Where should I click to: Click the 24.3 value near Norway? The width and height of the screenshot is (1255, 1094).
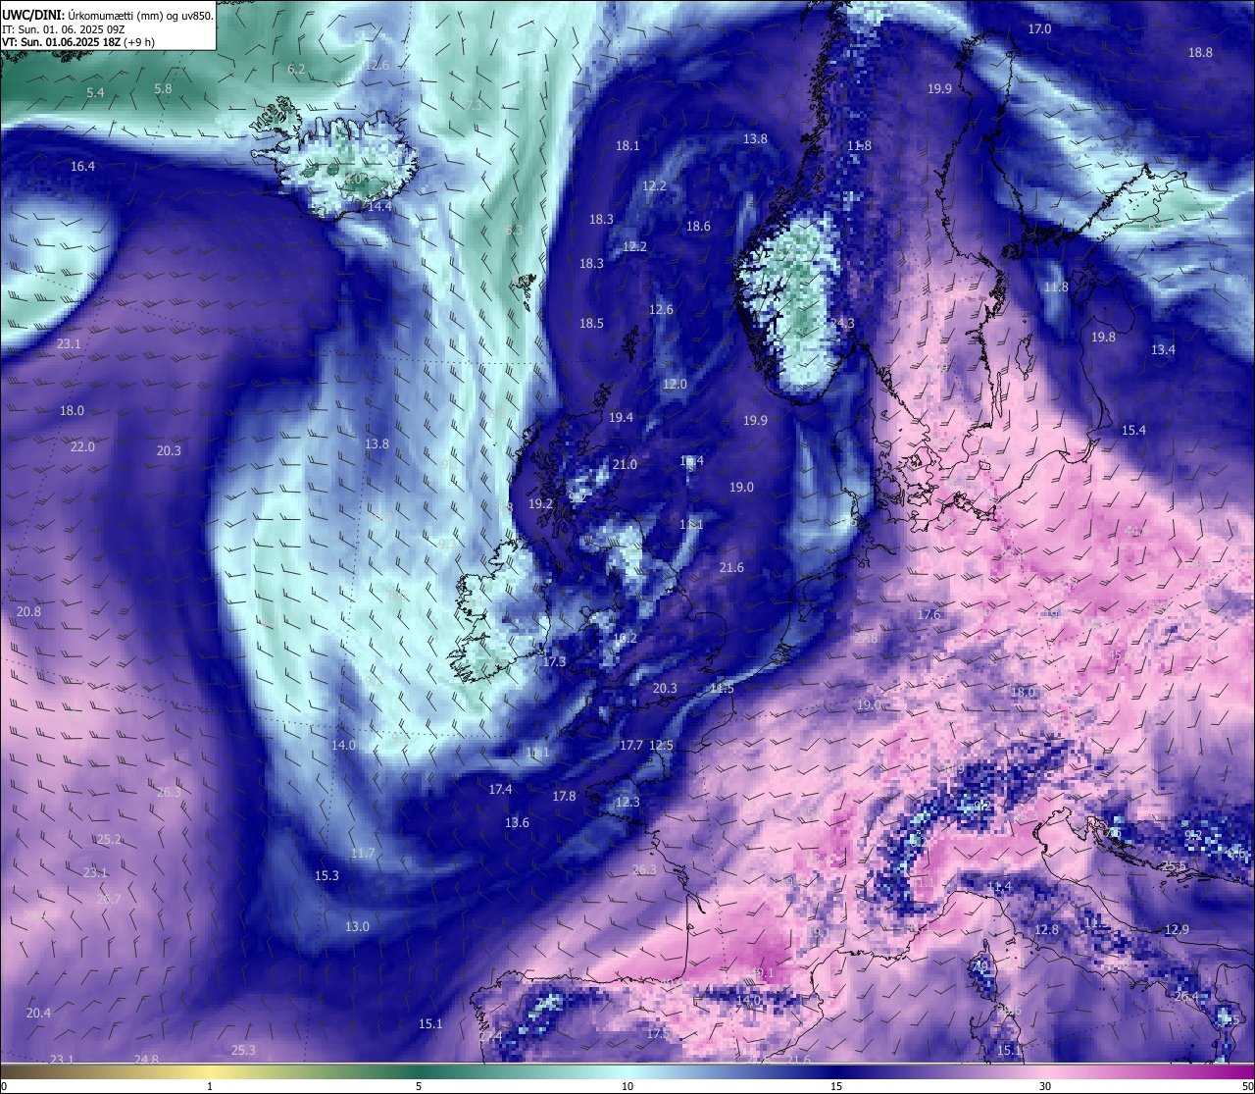841,324
